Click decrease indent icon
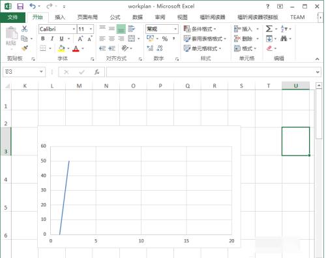The image size is (326, 258). 102,48
